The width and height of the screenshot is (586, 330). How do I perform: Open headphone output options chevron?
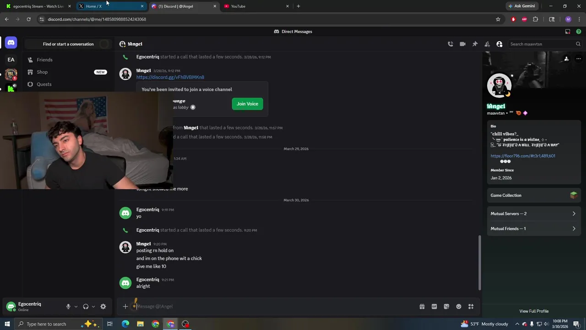[x=93, y=307]
